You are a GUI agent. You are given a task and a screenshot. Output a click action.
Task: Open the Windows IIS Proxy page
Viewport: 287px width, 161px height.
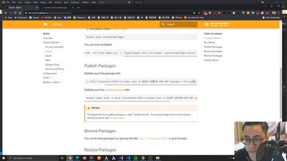click(x=55, y=69)
